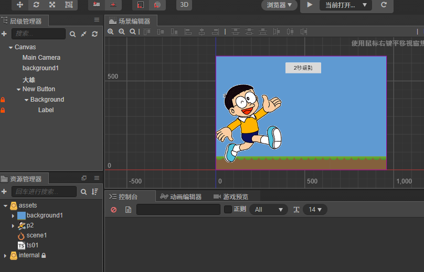Reset scene zoom level
Viewport: 424px width, 272px height.
(x=132, y=31)
